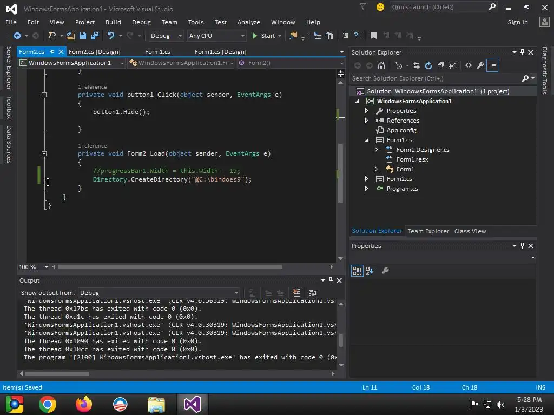554x415 pixels.
Task: Click the Undo arrow icon
Action: tap(110, 36)
